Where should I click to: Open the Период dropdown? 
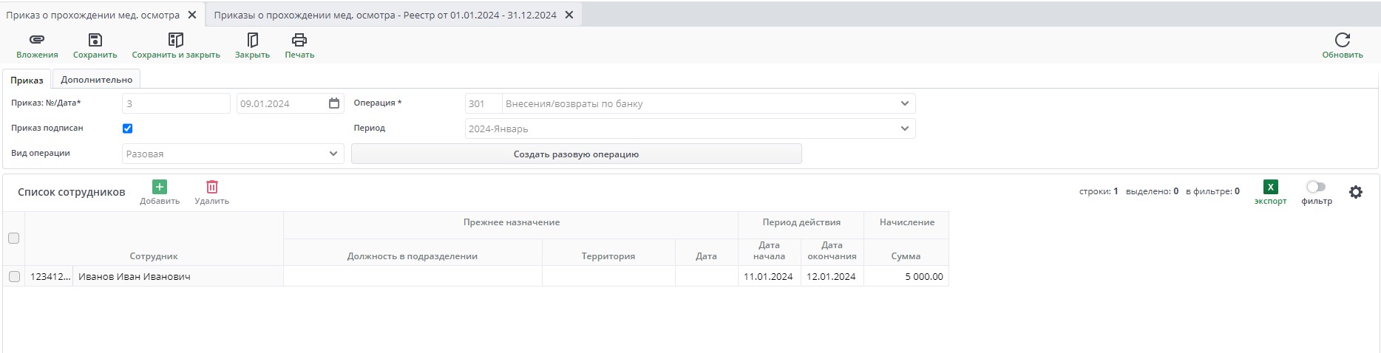pyautogui.click(x=905, y=128)
